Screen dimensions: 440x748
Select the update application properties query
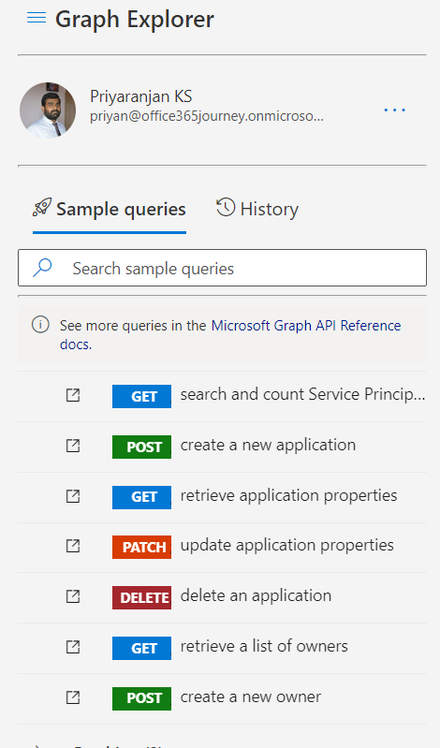286,545
